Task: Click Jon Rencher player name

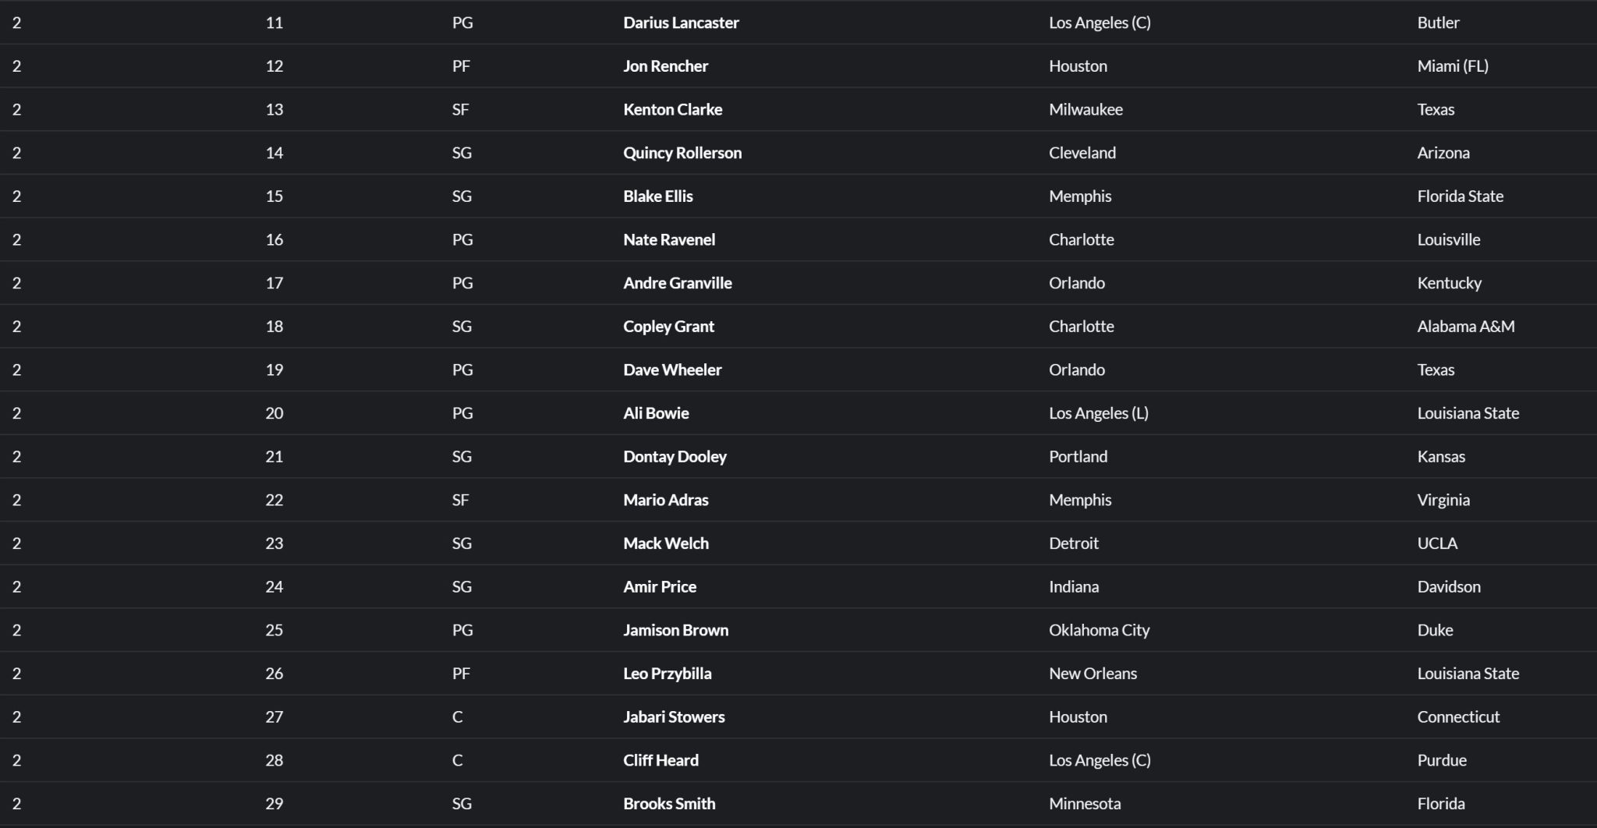Action: click(x=665, y=66)
